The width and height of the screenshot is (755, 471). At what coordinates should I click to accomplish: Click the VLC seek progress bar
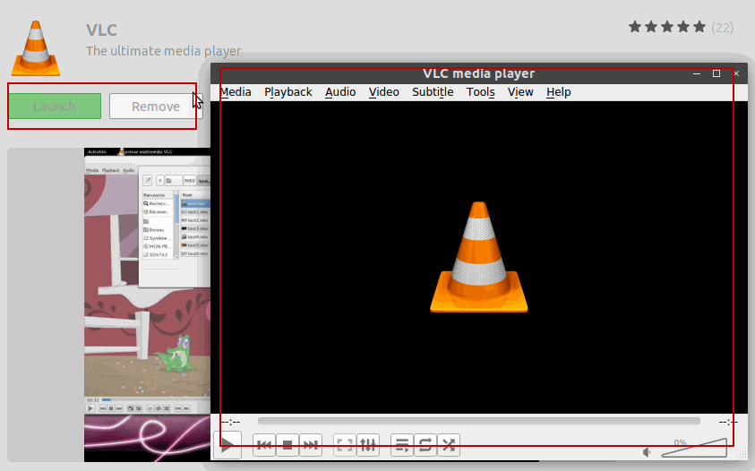(478, 422)
